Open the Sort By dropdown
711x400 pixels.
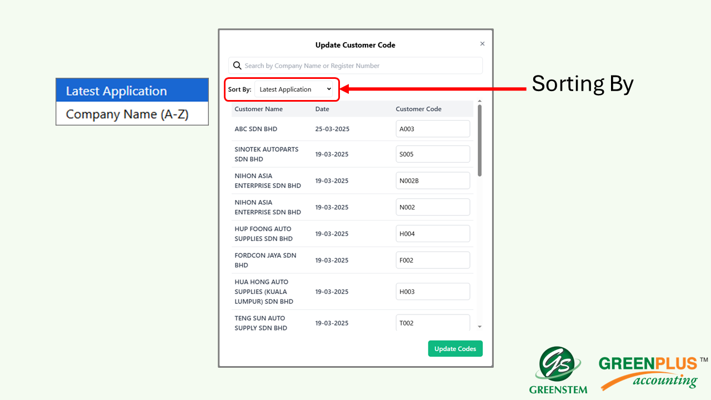click(x=293, y=89)
